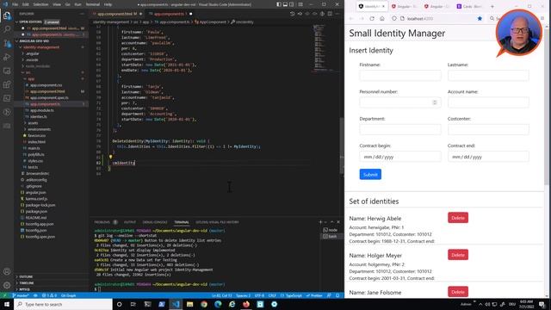Click the Lastname input field
The height and width of the screenshot is (310, 551).
coord(488,75)
